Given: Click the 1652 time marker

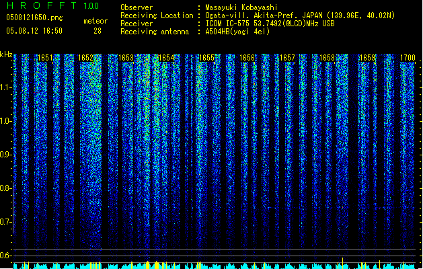Looking at the screenshot, I should tap(85, 58).
